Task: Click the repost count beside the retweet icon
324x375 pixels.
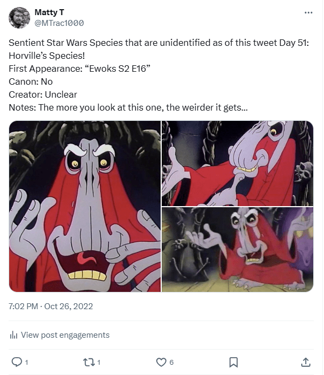Action: point(99,362)
